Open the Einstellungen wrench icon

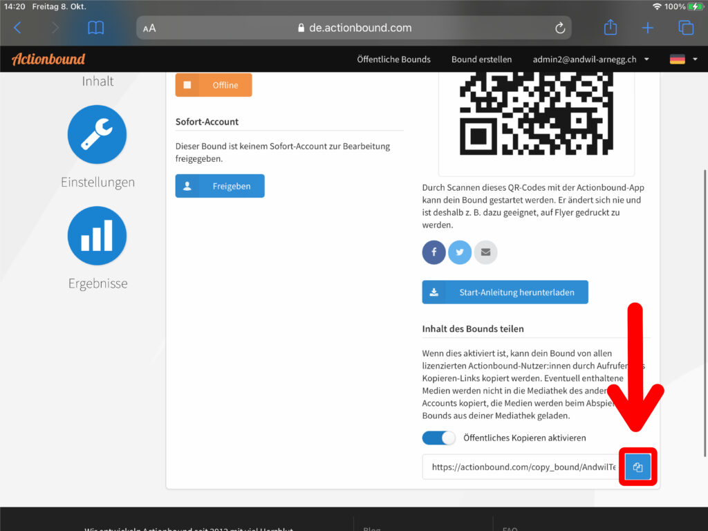(x=97, y=134)
